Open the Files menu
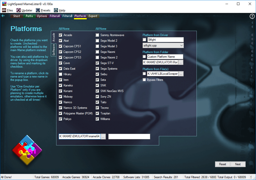Screen dimensions: 256x180 pos(10,10)
